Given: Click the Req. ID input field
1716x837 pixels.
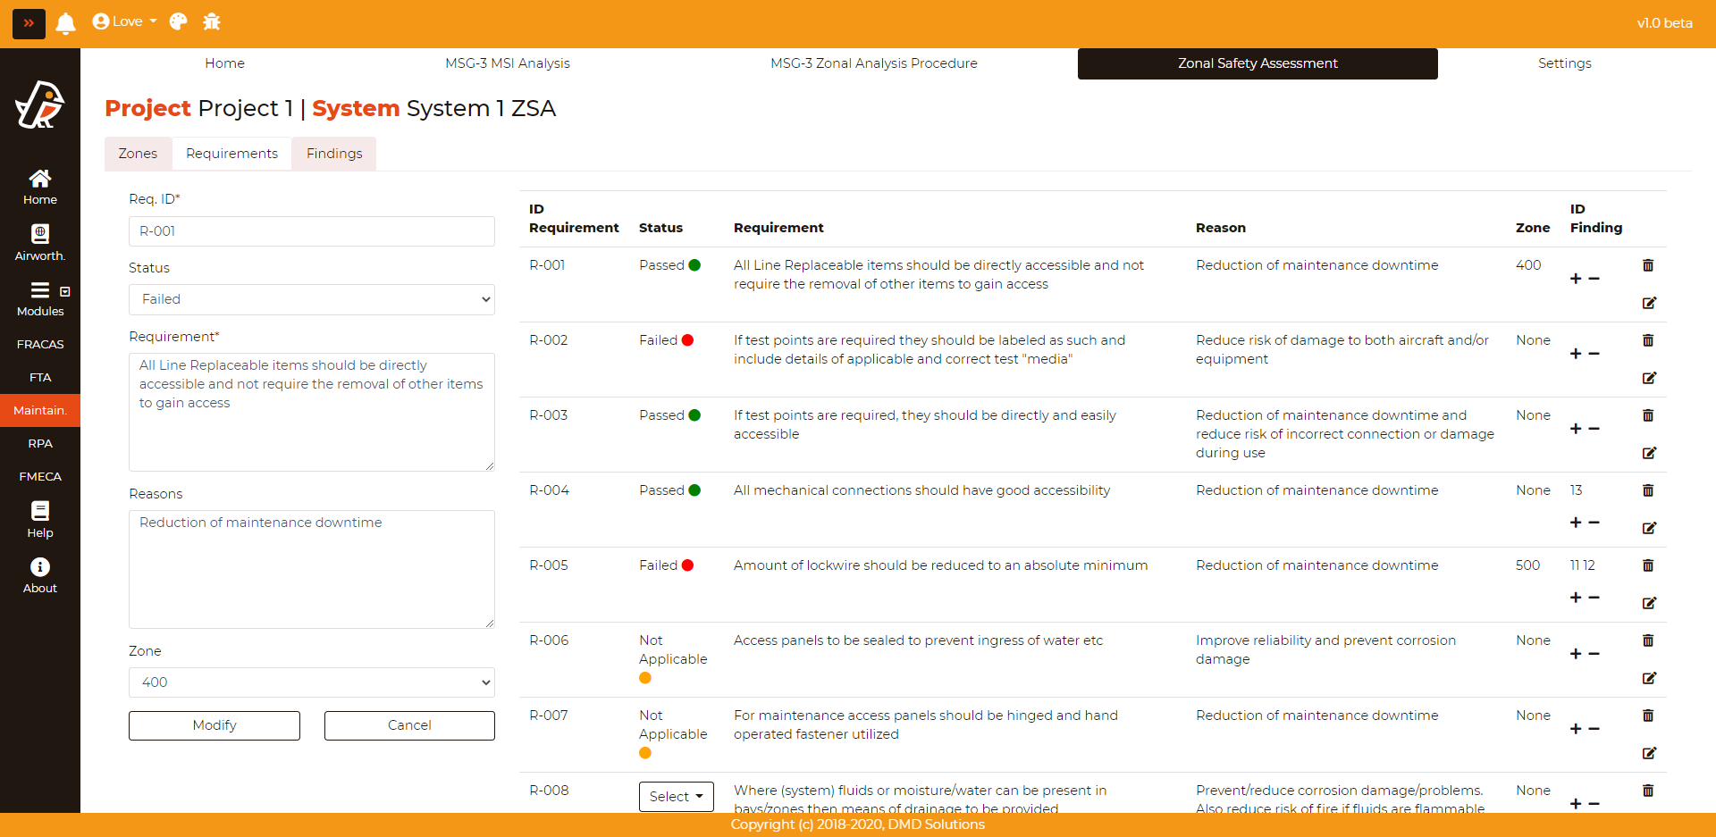Looking at the screenshot, I should pos(312,231).
